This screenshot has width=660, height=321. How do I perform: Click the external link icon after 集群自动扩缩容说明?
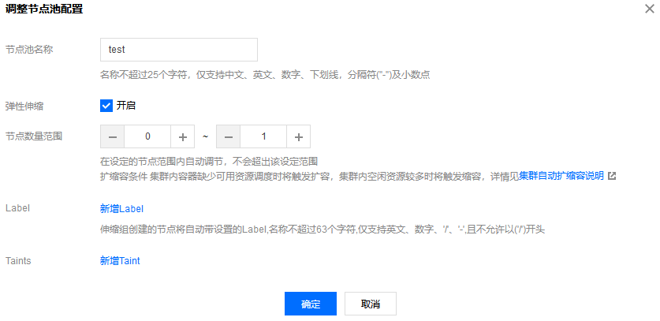[612, 176]
